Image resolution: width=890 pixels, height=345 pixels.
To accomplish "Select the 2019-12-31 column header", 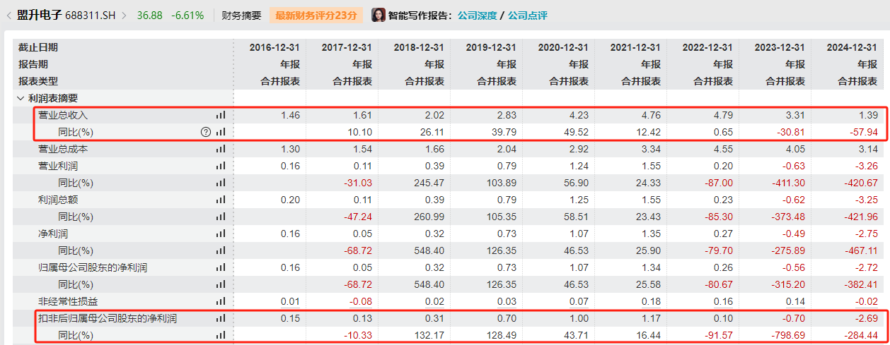I will click(491, 47).
